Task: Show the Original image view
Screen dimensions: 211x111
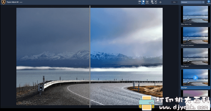Action: click(147, 2)
